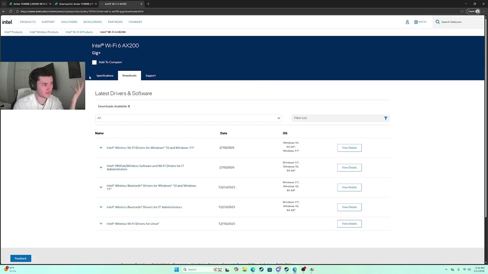This screenshot has height=274, width=488.
Task: Expand Bluetooth Drivers for IT Administrators row
Action: pyautogui.click(x=101, y=207)
